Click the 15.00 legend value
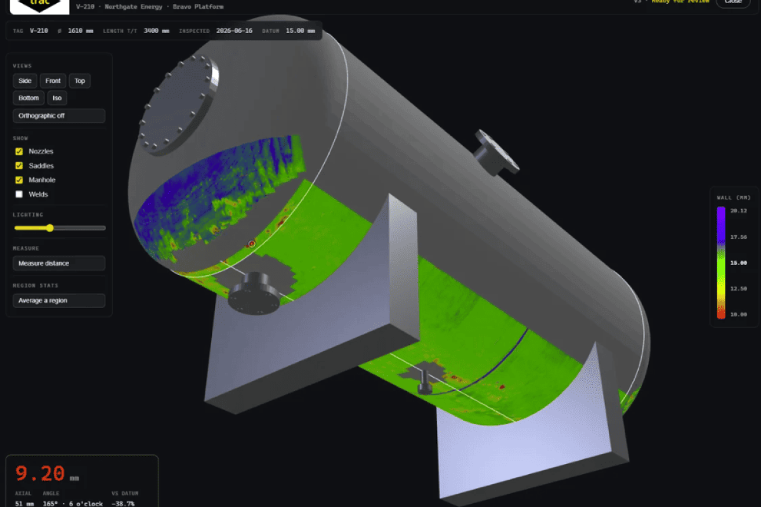This screenshot has width=761, height=507. [739, 262]
